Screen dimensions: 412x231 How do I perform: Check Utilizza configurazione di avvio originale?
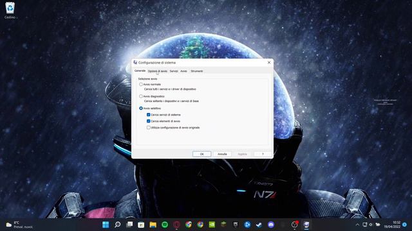149,128
